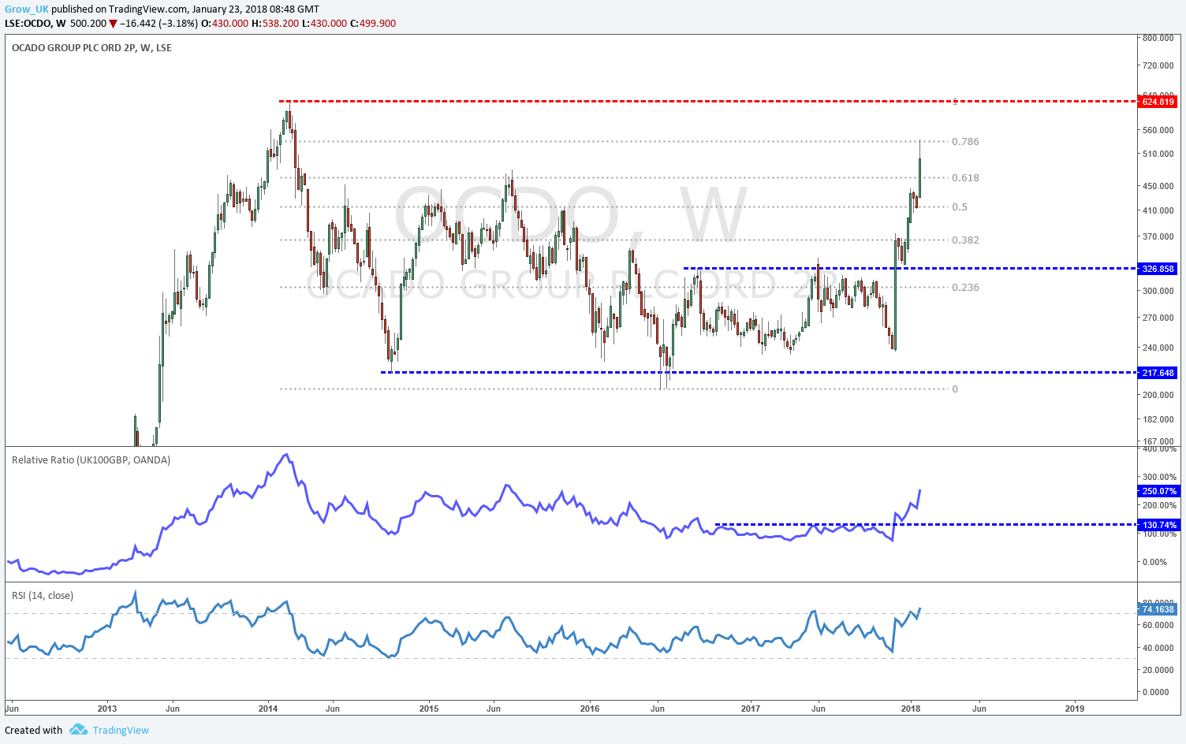The width and height of the screenshot is (1186, 744).
Task: Click the LSE:OCDO symbol header text
Action: coord(34,24)
